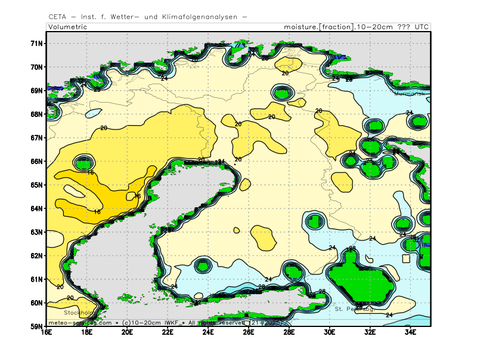
Task: Click the 59N latitude axis label
Action: (x=36, y=326)
